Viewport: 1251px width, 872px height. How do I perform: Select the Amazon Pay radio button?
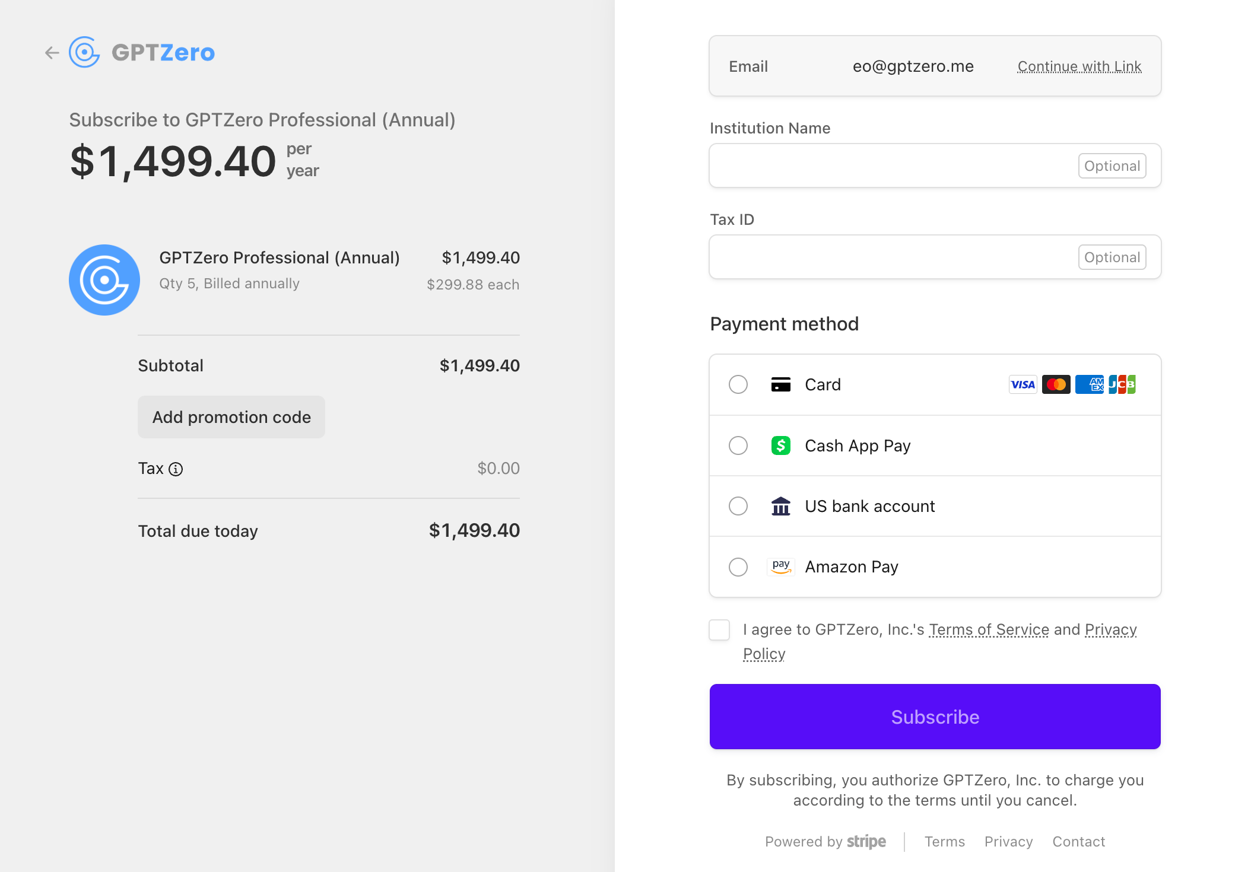738,567
